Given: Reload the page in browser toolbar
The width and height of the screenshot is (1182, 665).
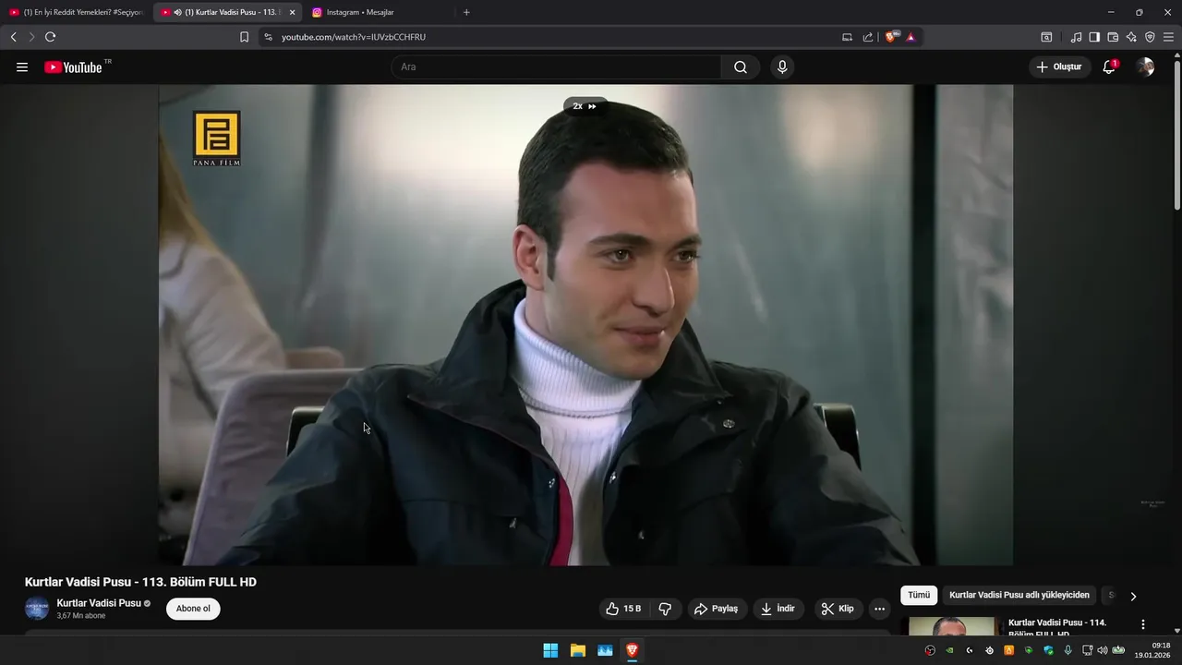Looking at the screenshot, I should (50, 37).
